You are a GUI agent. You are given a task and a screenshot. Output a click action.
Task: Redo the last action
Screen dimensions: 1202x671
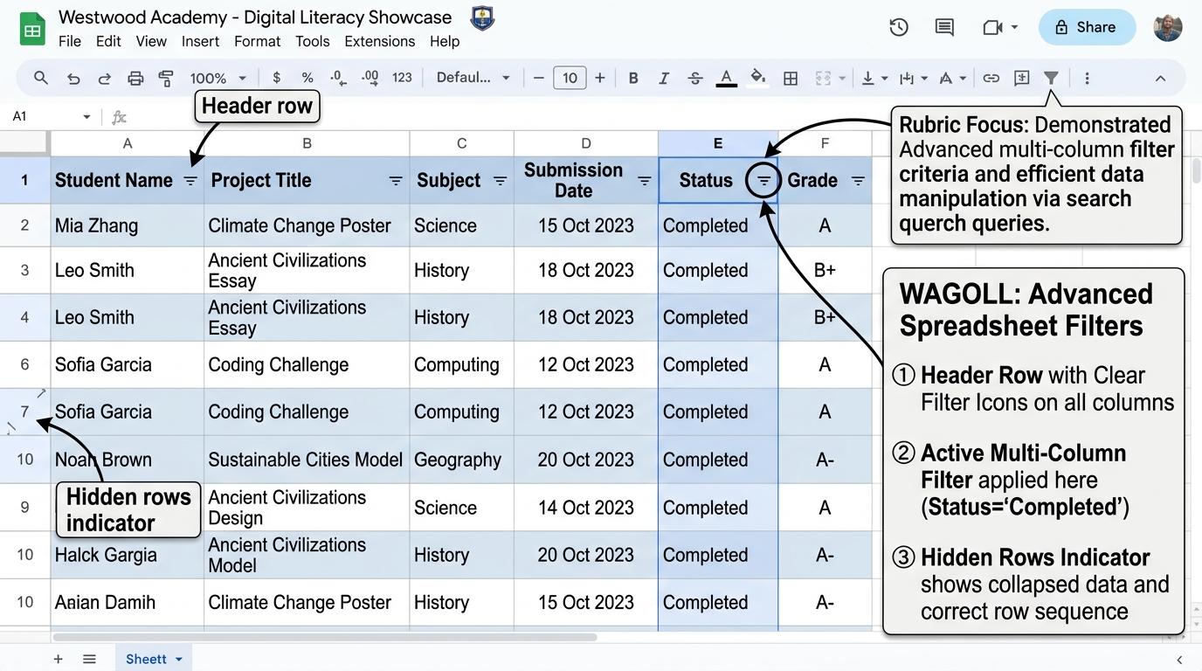coord(104,79)
